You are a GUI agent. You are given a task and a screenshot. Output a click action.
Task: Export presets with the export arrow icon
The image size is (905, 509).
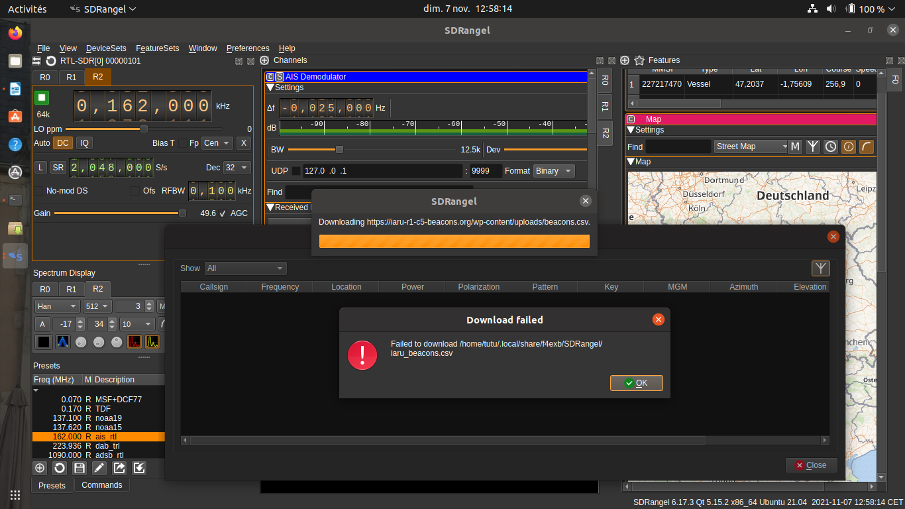[x=119, y=468]
